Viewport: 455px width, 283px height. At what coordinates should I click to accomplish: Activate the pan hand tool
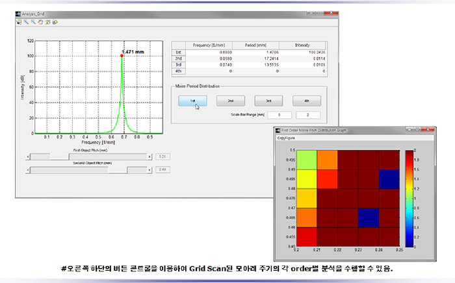39,21
